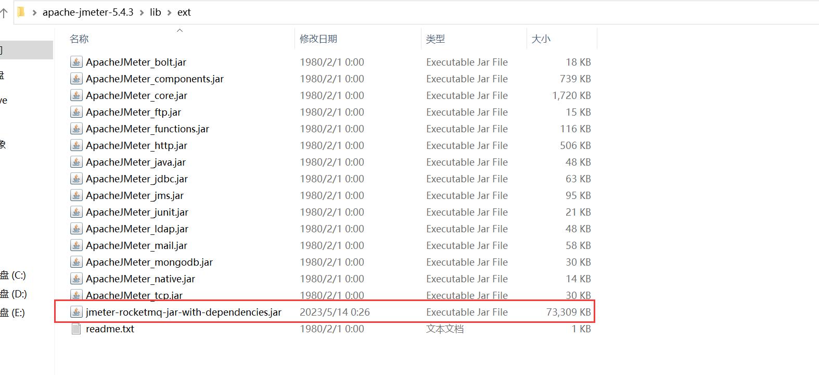
Task: Select ApacheJMeter_bolt.jar file name
Action: tap(136, 62)
